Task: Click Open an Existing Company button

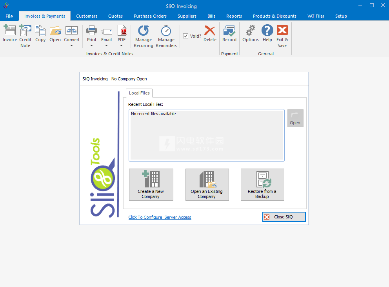Action: (207, 185)
